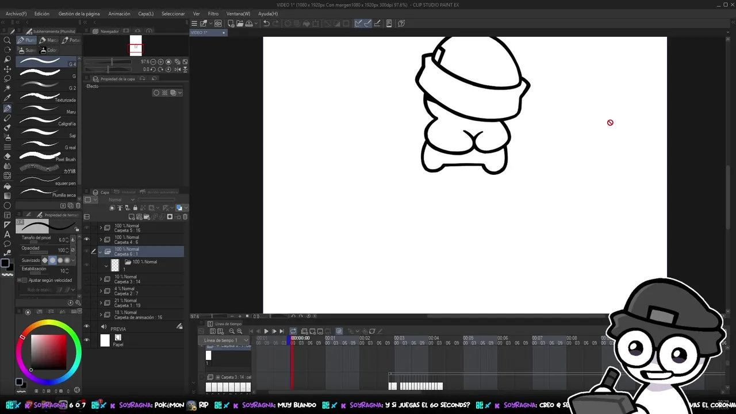
Task: Open the Animación menu
Action: pos(119,13)
